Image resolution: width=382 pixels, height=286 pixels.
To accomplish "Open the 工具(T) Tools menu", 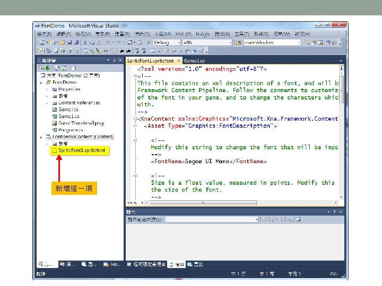I will pos(242,34).
